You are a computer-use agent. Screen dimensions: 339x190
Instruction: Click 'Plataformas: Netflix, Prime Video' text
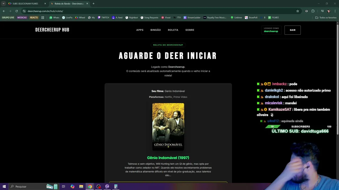(168, 97)
